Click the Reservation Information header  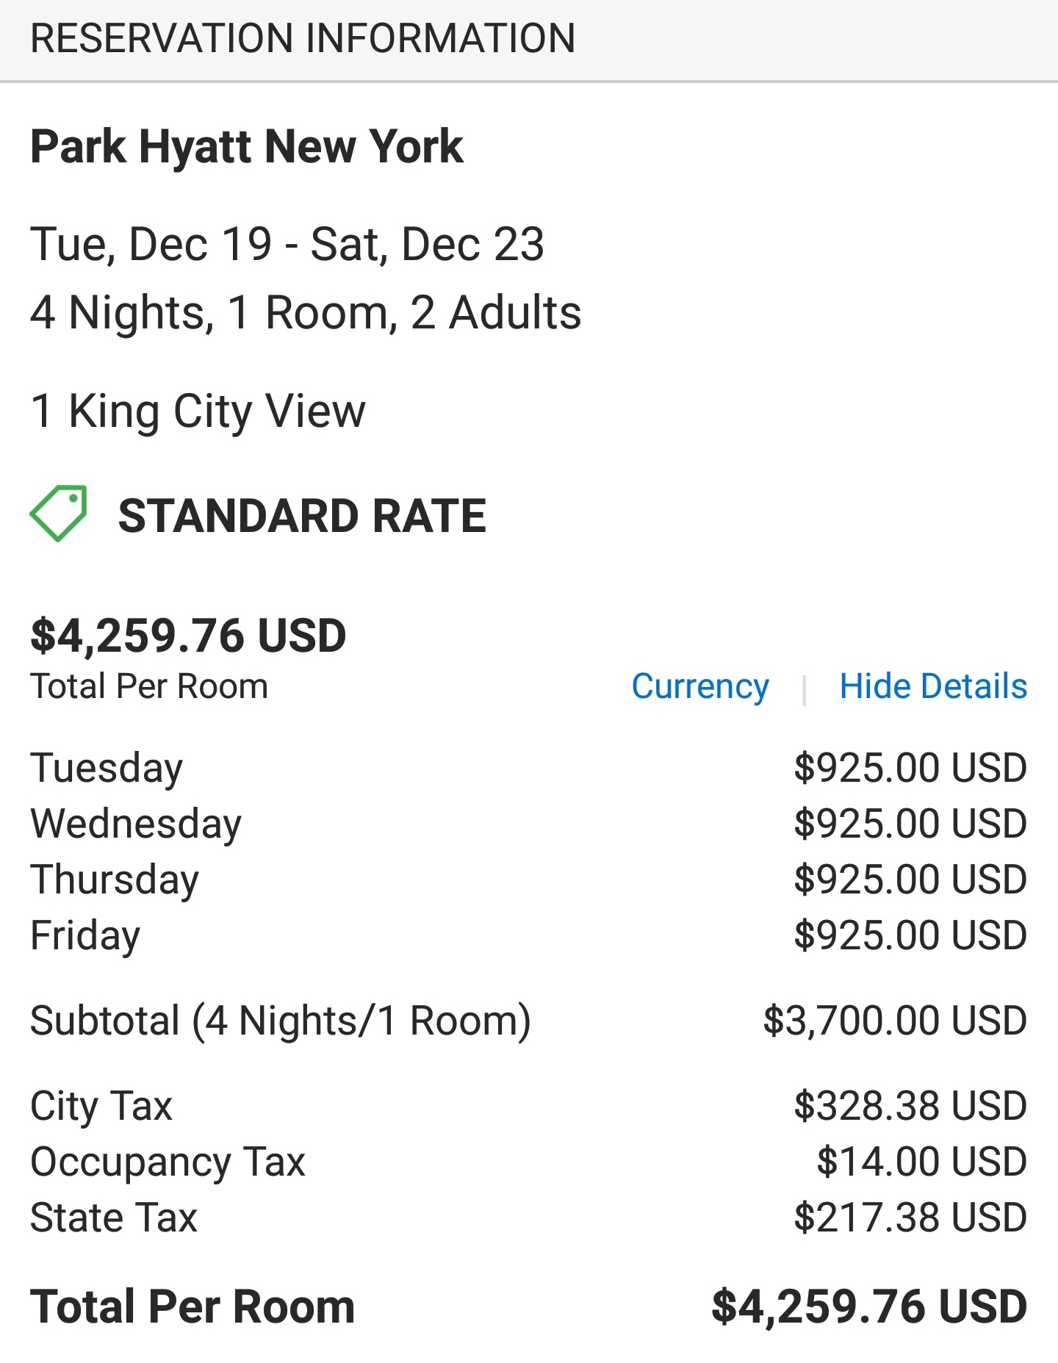coord(303,38)
